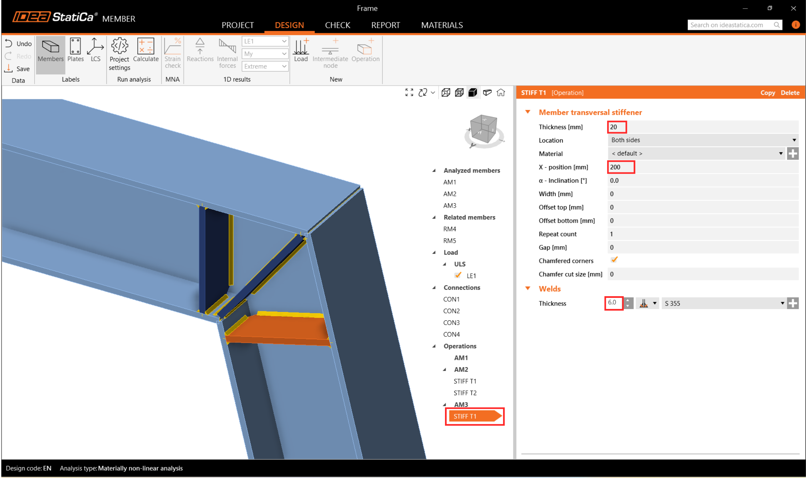Click Copy in the operation header
Viewport: 806px width, 478px height.
click(x=767, y=93)
